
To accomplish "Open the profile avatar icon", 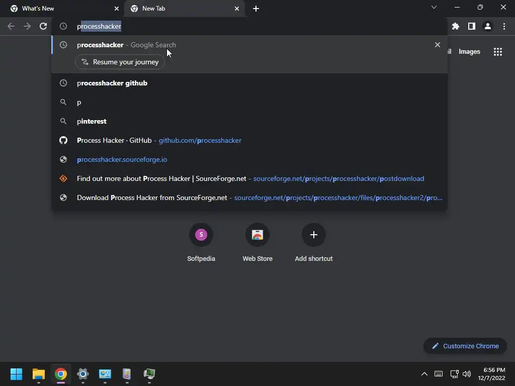I will [x=488, y=26].
